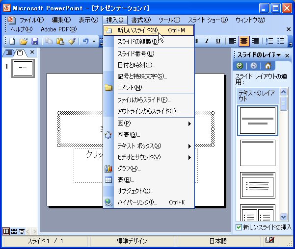This screenshot has width=295, height=249.
Task: Toggle 新しいスライドの挿入 checkbox
Action: [239, 227]
